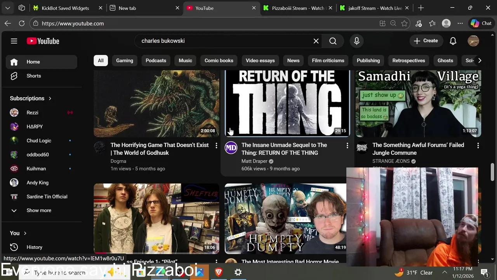Open HΔRPY subscription channel
Viewport: 497px width, 280px height.
click(x=41, y=126)
